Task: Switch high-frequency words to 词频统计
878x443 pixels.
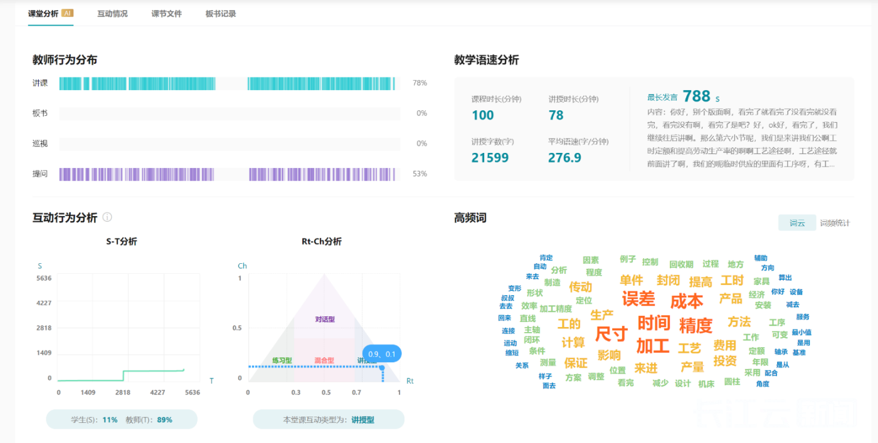Action: pos(835,223)
